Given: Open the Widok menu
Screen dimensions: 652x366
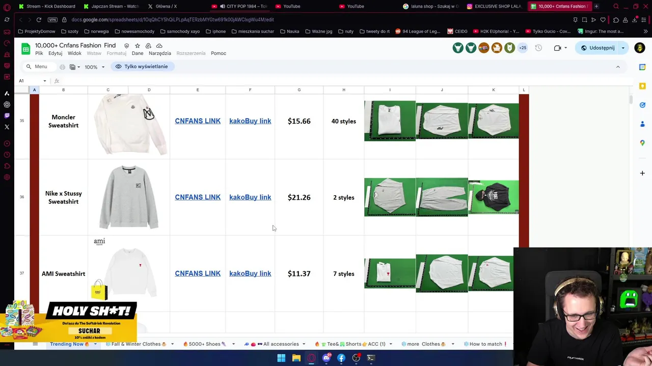Looking at the screenshot, I should (x=74, y=53).
